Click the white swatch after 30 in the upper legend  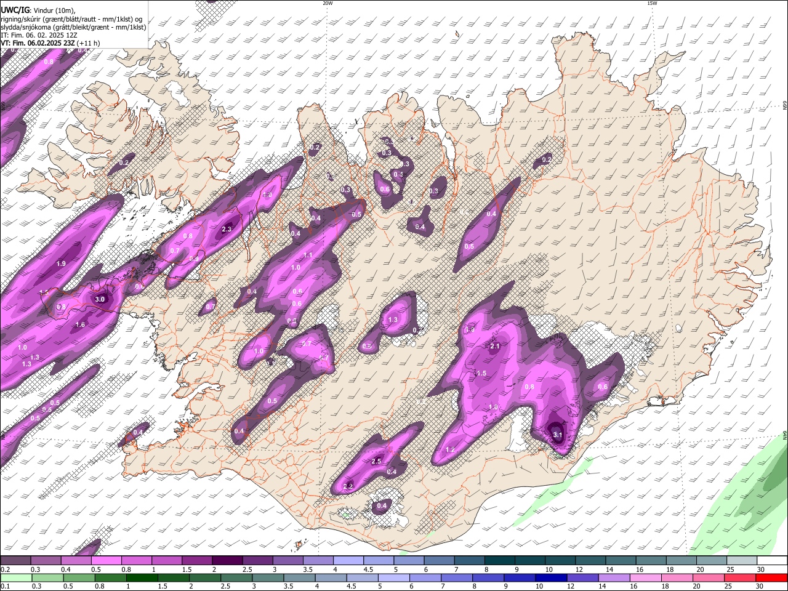pos(772,561)
